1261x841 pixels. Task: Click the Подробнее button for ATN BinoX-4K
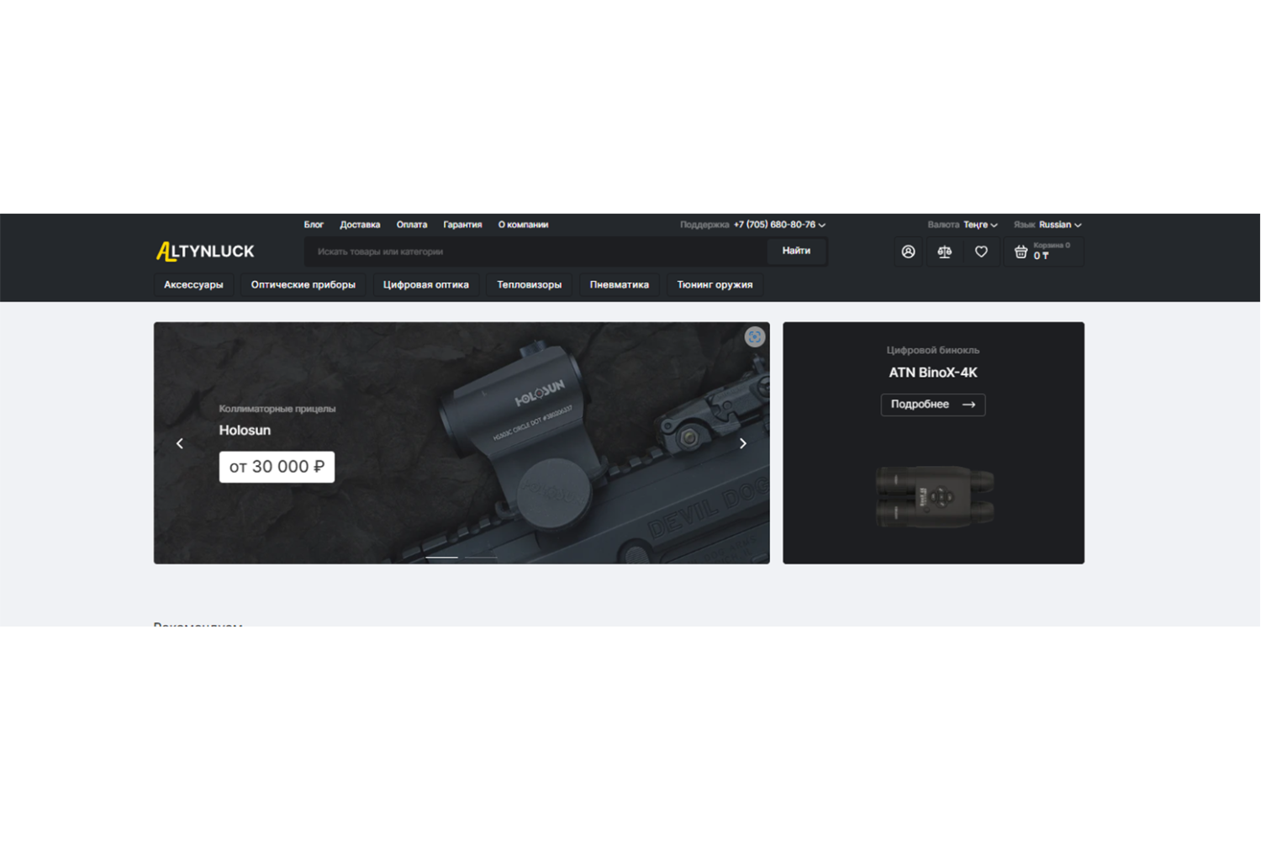click(x=933, y=405)
